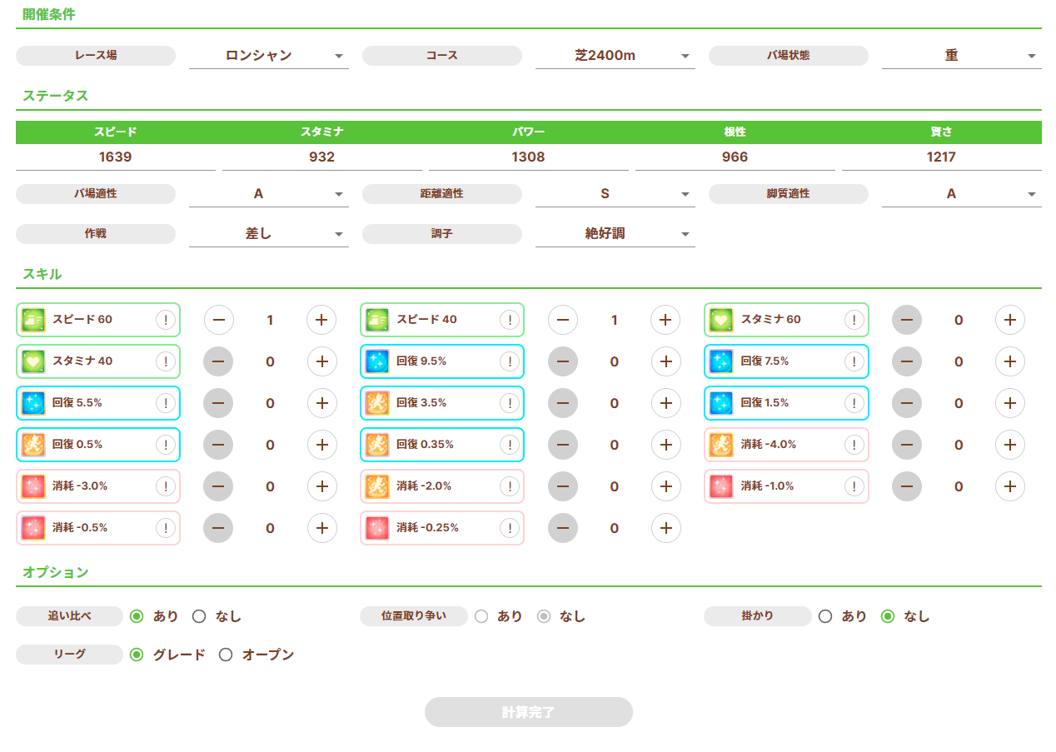Click the 賢さ value field 1217
The image size is (1056, 752).
click(942, 157)
